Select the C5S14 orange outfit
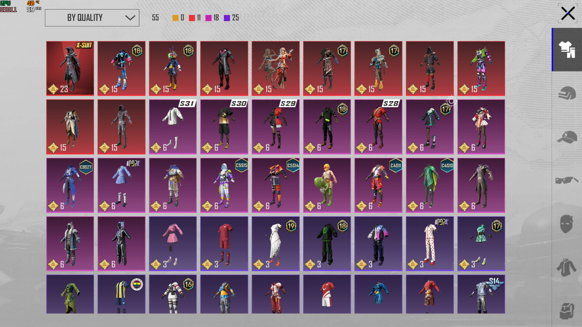The width and height of the screenshot is (582, 327). tap(276, 185)
